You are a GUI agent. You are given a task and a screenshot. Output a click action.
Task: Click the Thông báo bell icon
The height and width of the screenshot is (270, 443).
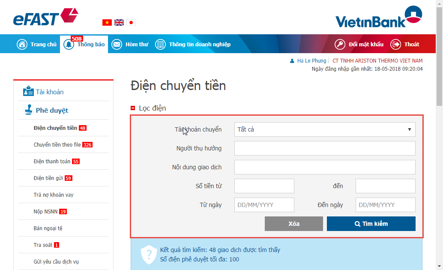tap(69, 45)
